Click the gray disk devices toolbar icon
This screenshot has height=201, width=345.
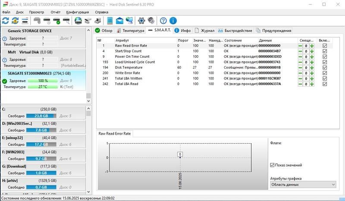click(88, 21)
